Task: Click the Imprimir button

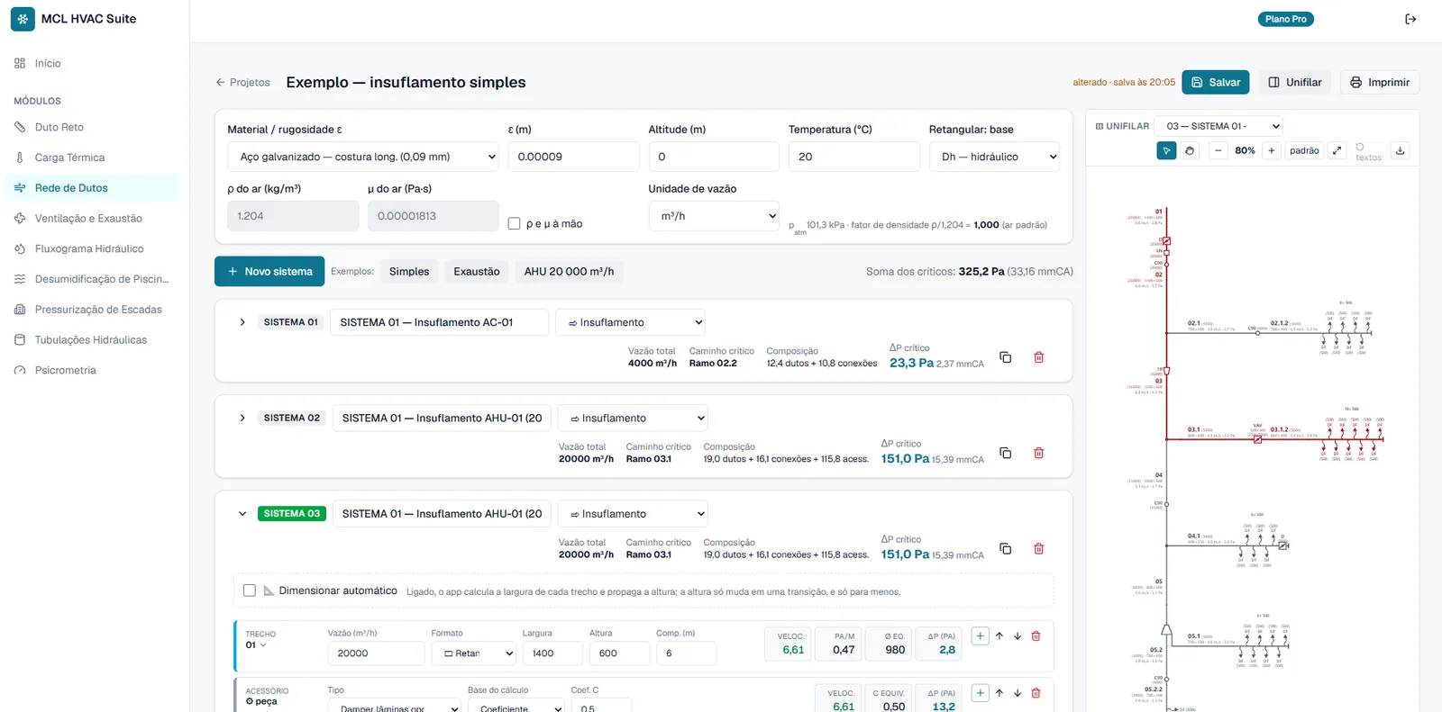Action: [x=1380, y=82]
